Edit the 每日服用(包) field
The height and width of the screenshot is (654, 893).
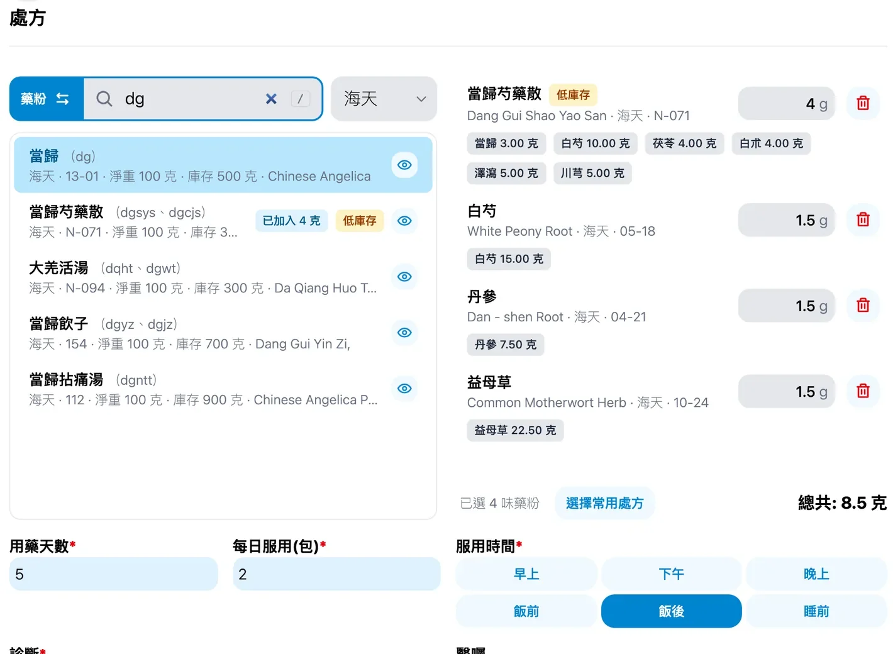[336, 574]
